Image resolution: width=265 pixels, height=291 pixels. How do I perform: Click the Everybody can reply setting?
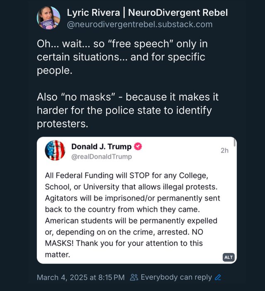(176, 277)
